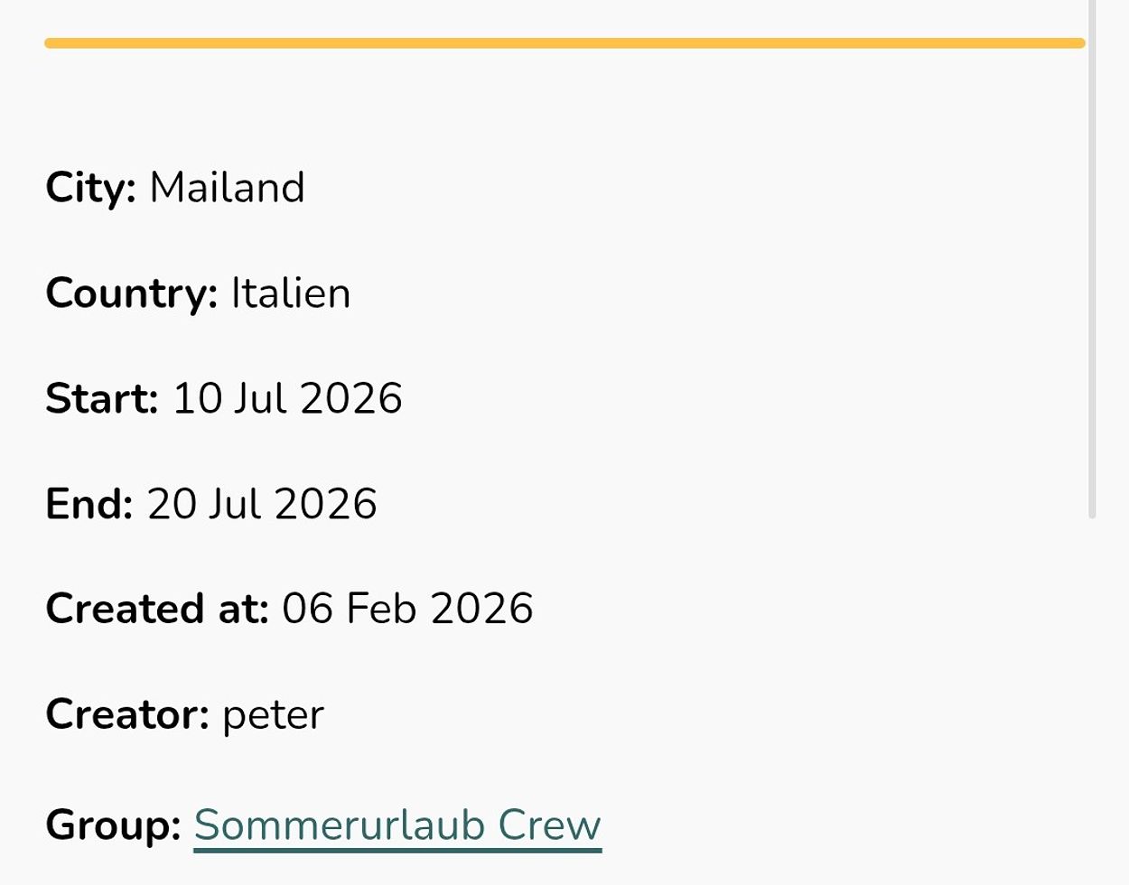Click the yellow divider bar
1129x885 pixels.
(564, 43)
